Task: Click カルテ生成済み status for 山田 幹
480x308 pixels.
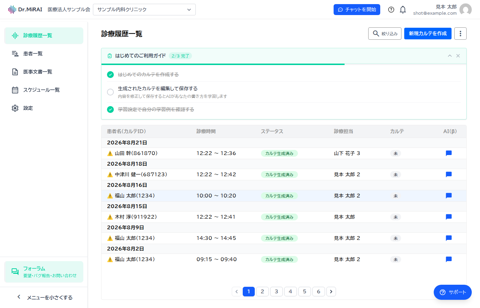Action: 279,153
